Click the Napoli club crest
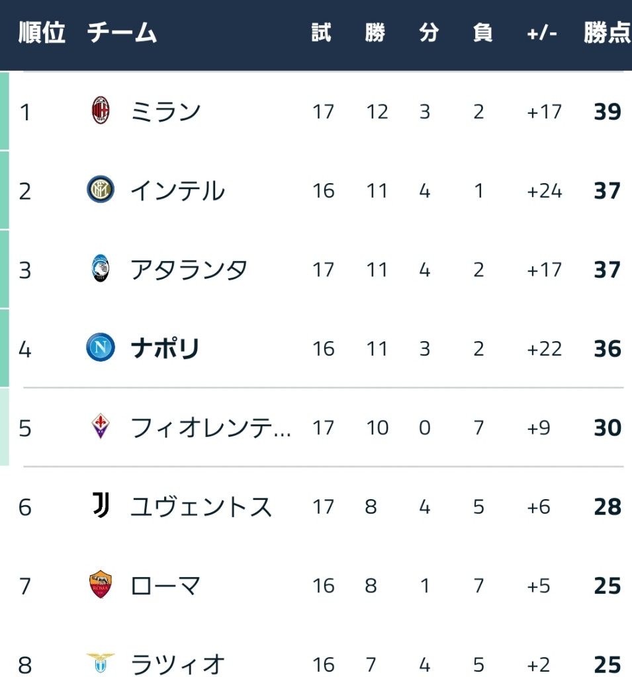632x677 pixels. pos(101,348)
